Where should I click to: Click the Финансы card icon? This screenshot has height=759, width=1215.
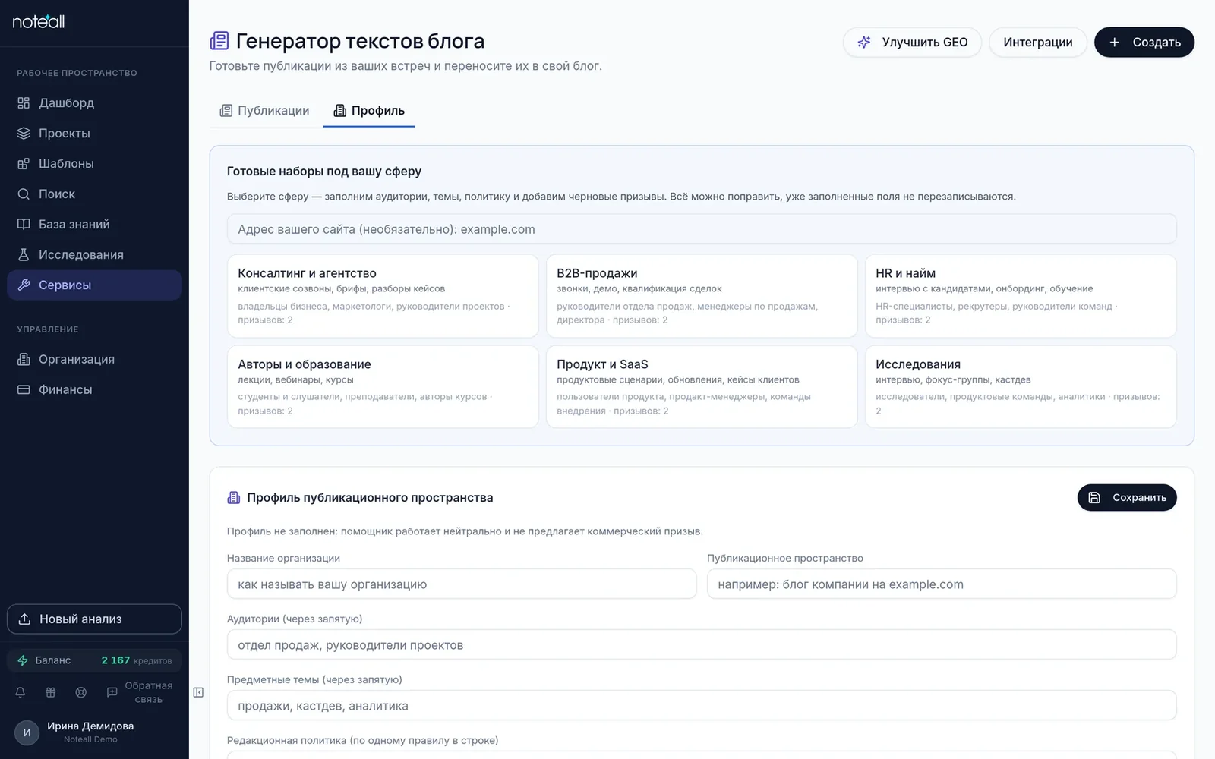pyautogui.click(x=24, y=389)
